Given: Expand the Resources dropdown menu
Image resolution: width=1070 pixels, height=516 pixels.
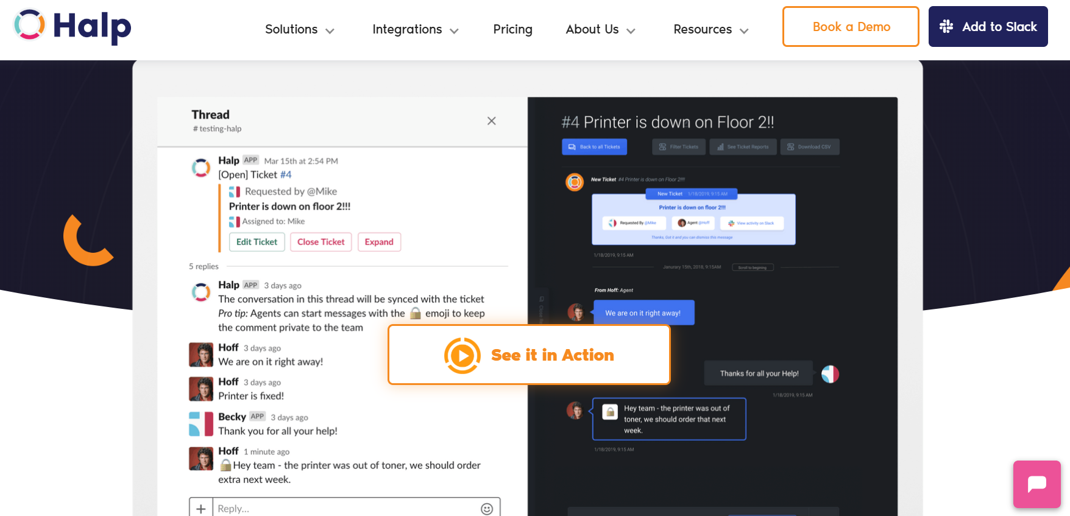Looking at the screenshot, I should pyautogui.click(x=710, y=29).
